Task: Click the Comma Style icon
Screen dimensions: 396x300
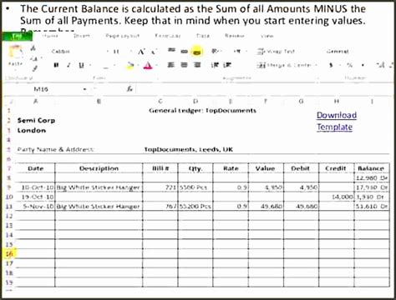Action: click(x=363, y=66)
